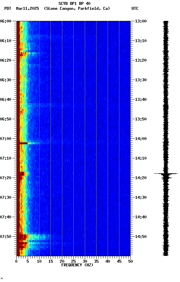Click the '13:40' UTC time label
Image resolution: width=180 pixels, height=282 pixels.
(x=141, y=100)
